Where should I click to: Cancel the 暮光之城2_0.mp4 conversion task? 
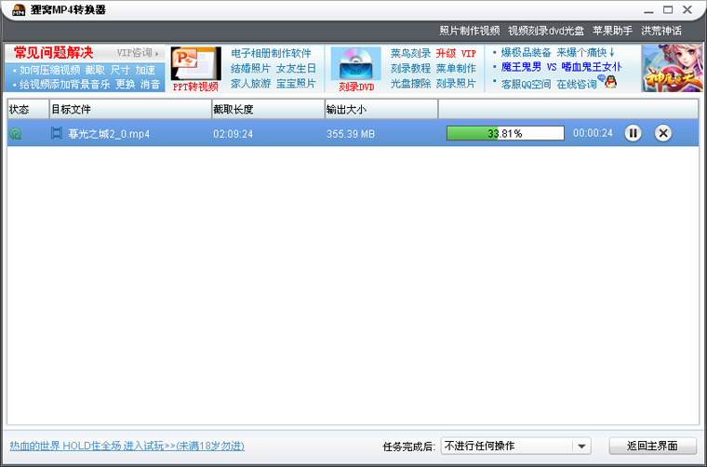click(662, 133)
